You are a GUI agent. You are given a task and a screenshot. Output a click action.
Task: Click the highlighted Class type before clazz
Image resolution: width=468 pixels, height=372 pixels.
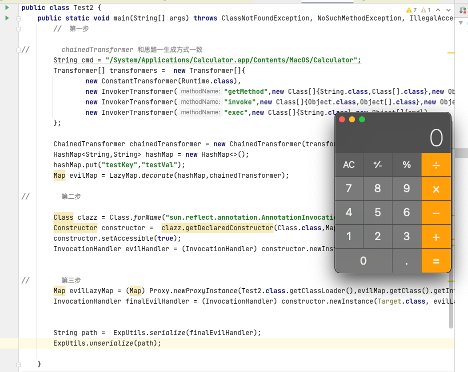pos(63,218)
